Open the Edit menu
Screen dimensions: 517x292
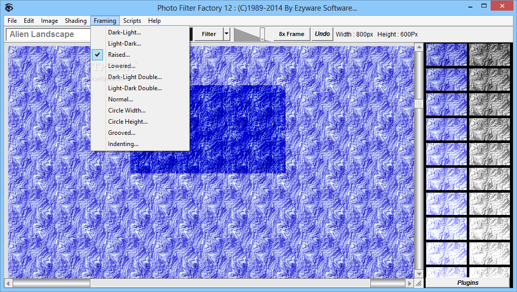29,20
